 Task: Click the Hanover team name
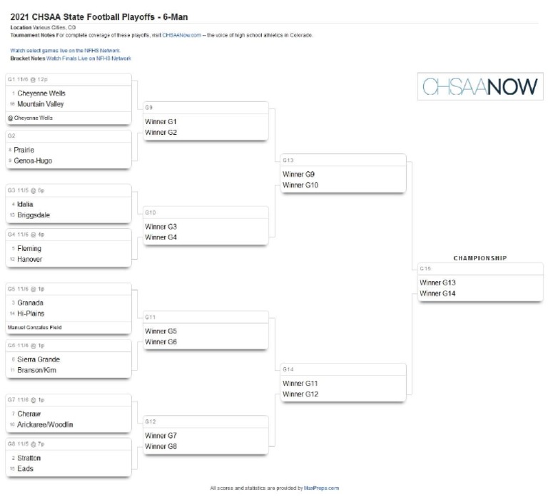pyautogui.click(x=29, y=259)
